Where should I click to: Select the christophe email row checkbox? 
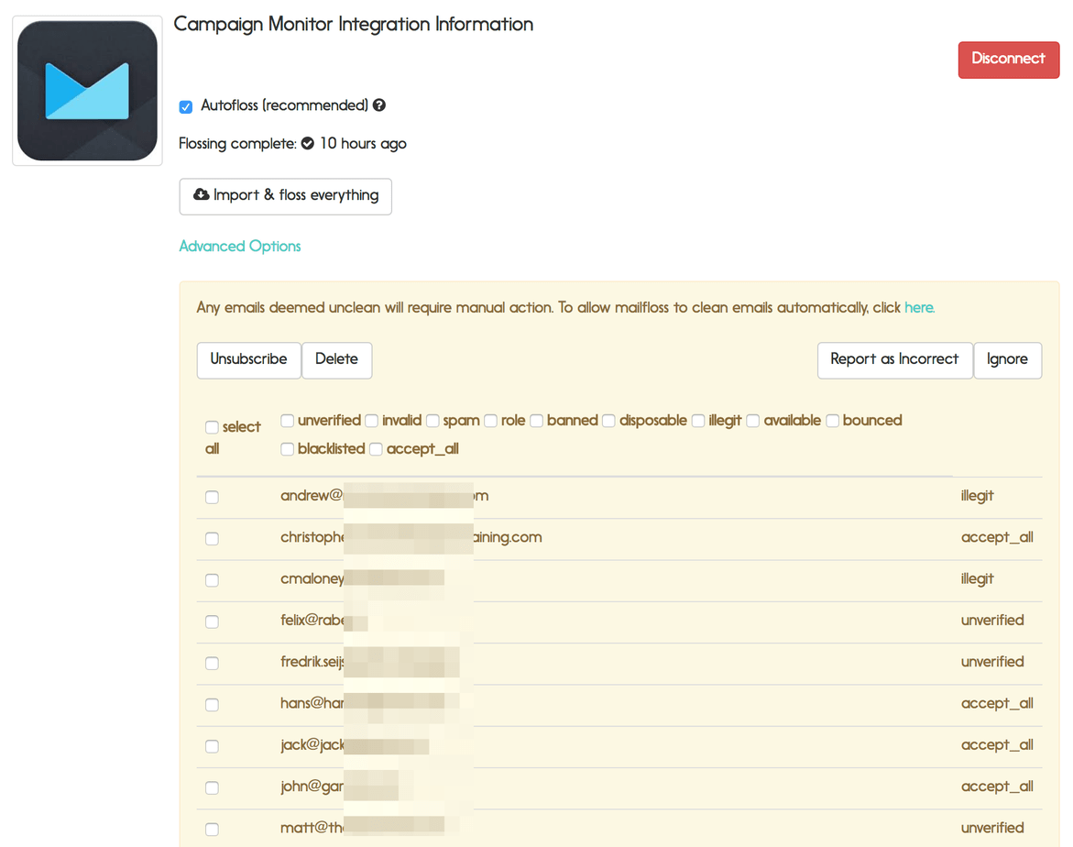pyautogui.click(x=213, y=539)
